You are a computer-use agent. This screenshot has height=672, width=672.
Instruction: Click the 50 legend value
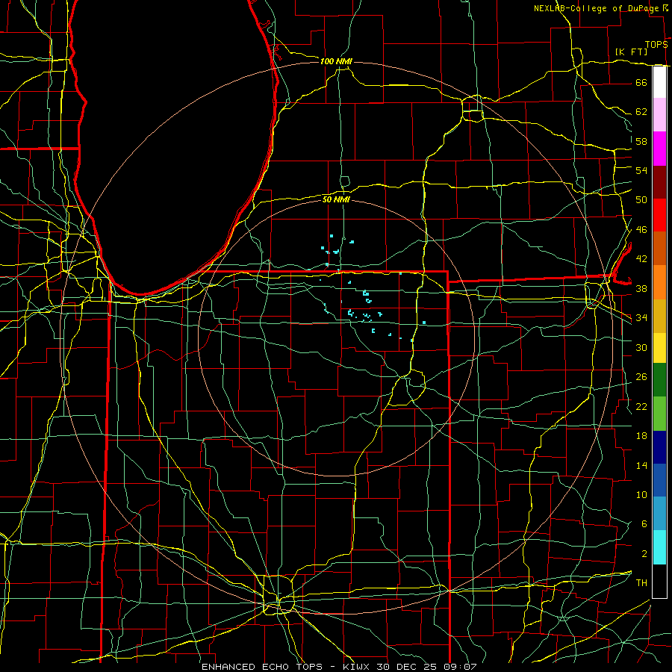tap(641, 199)
